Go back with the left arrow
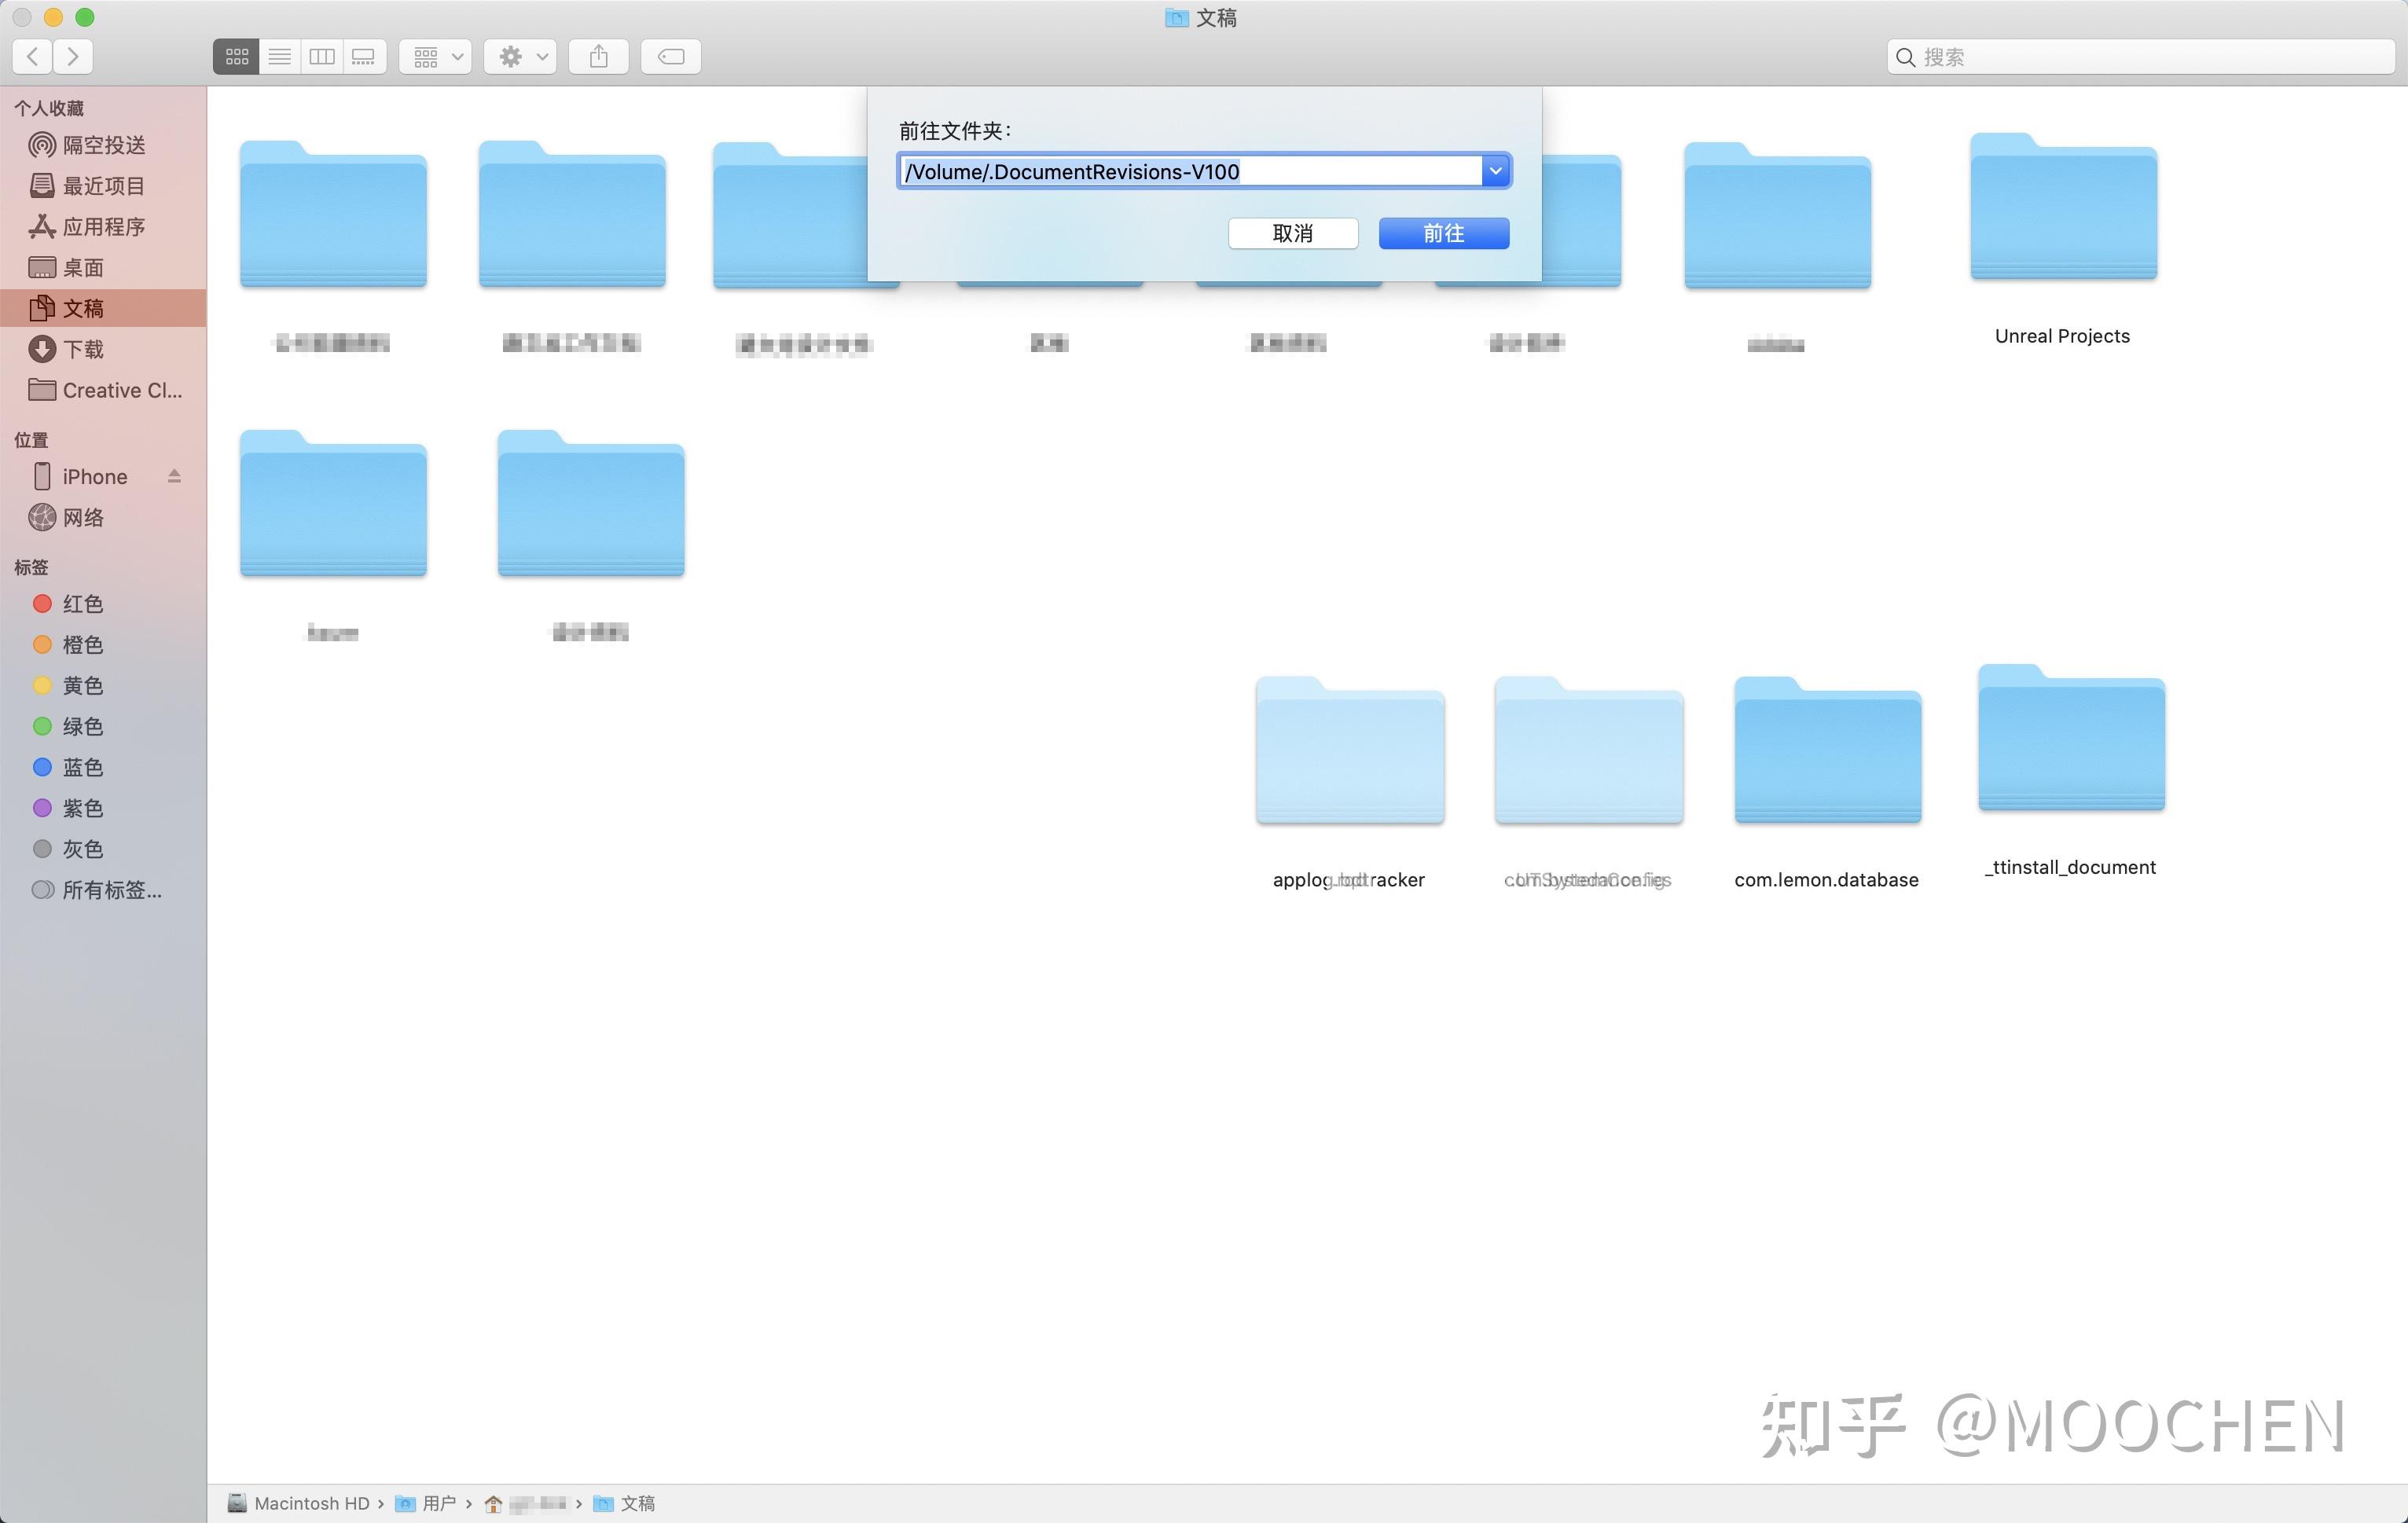This screenshot has height=1523, width=2408. (x=33, y=57)
